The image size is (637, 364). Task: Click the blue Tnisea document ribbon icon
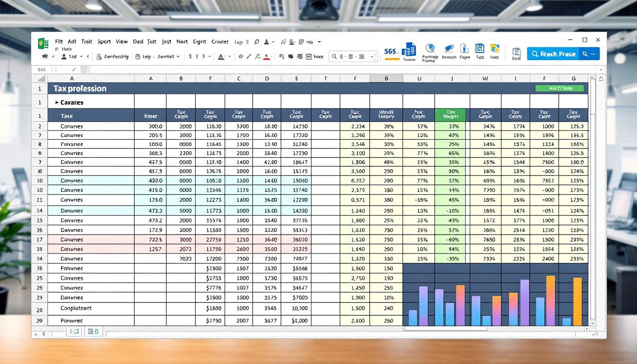tap(409, 50)
